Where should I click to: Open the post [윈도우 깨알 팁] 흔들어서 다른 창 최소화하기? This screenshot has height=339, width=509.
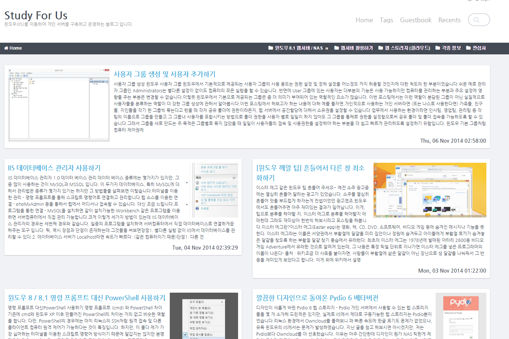(310, 173)
